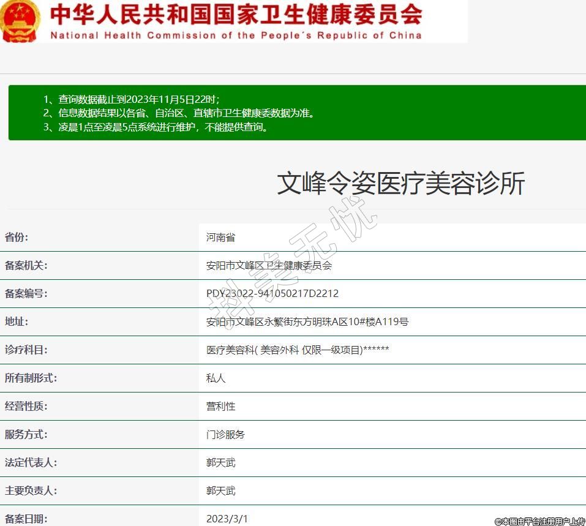This screenshot has height=526, width=586.
Task: Click the clinic name heading 文峰令姿医疗美容诊所
Action: (x=400, y=183)
